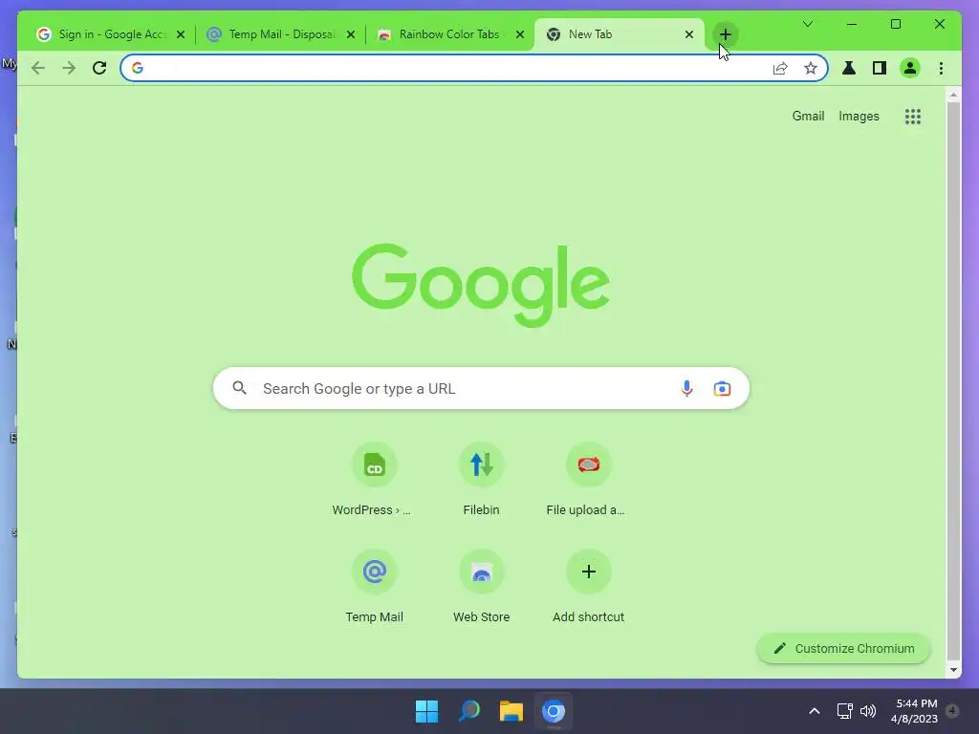Bookmark this tab with star icon
The height and width of the screenshot is (734, 979).
[811, 68]
